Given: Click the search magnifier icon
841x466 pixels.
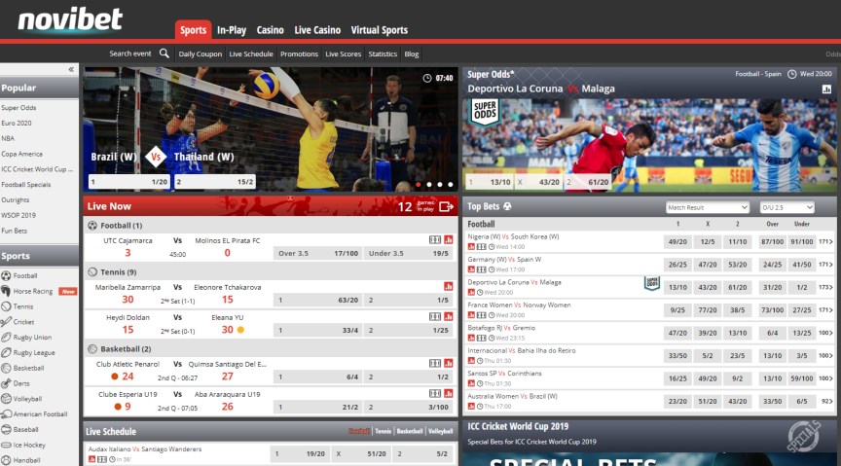Looking at the screenshot, I should point(165,54).
